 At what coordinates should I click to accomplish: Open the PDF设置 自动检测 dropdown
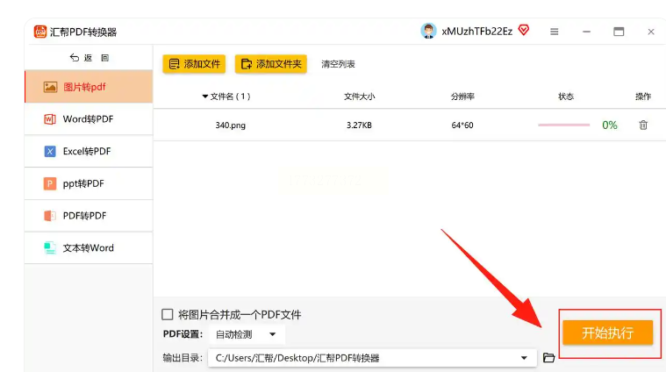pyautogui.click(x=247, y=334)
